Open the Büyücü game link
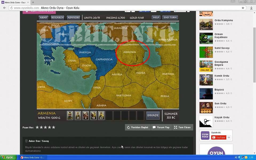This screenshot has width=256, height=160. tap(219, 90)
